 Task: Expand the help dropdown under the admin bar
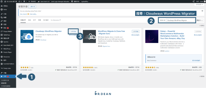199,4
